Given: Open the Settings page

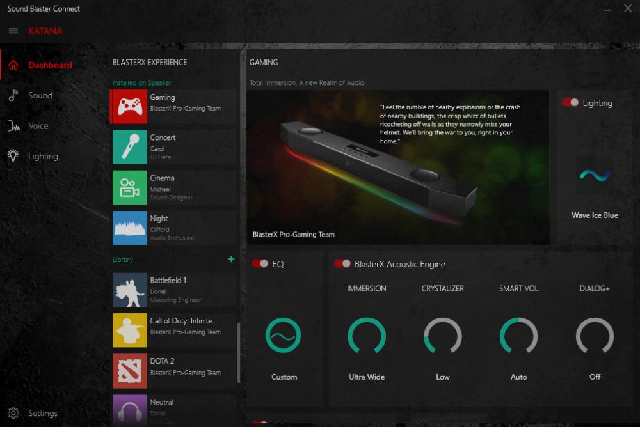Looking at the screenshot, I should point(43,413).
